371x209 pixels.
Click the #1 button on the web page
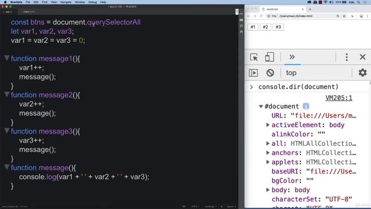point(253,27)
